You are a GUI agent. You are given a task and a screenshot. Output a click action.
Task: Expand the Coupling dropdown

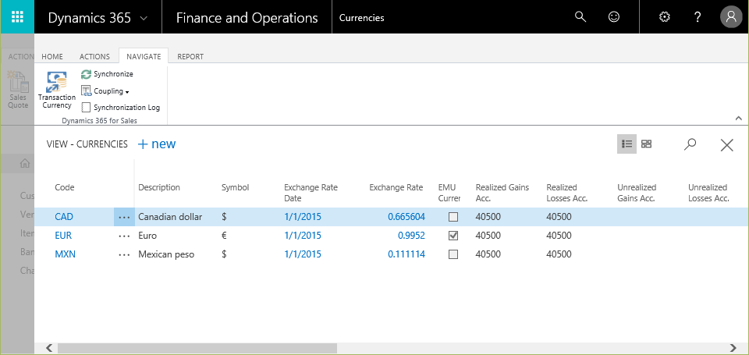(105, 91)
